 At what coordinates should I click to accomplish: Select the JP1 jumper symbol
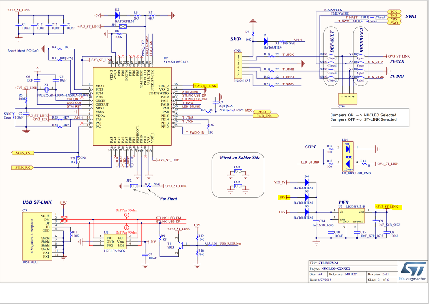click(x=123, y=27)
